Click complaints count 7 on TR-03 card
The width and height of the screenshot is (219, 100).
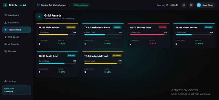point(131,44)
